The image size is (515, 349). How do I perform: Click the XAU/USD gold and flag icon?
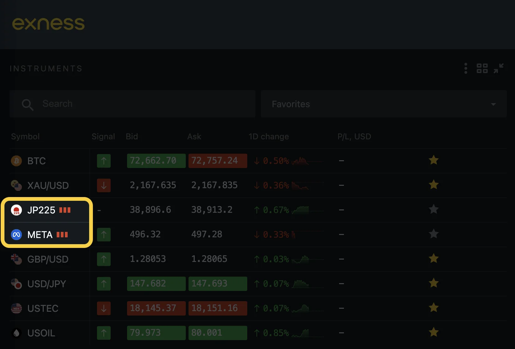click(16, 185)
